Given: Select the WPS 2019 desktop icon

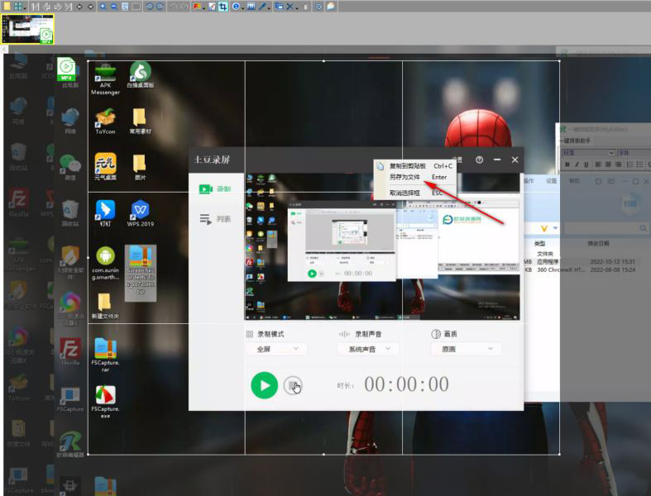Looking at the screenshot, I should (x=141, y=213).
